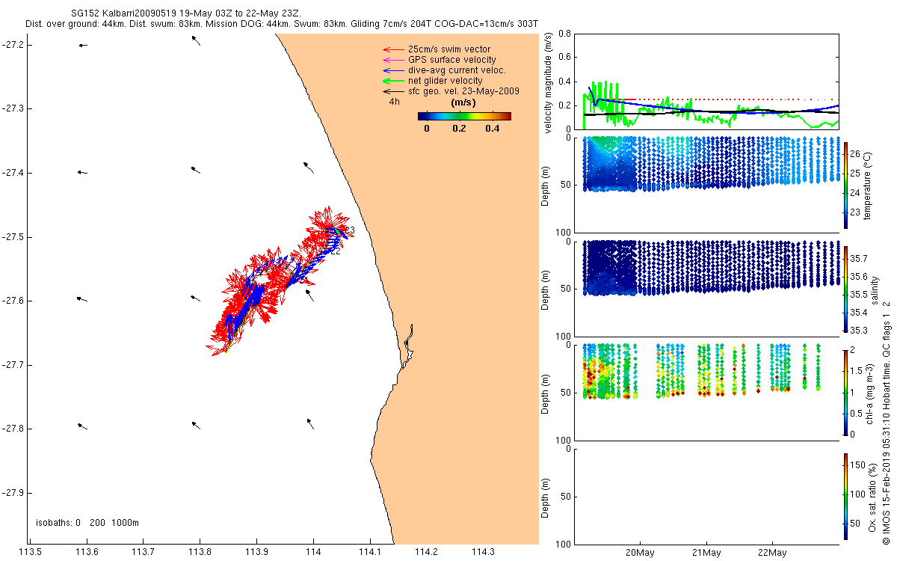Click the '35.7' salinity colorbar tick
This screenshot has height=561, width=897.
click(x=860, y=259)
